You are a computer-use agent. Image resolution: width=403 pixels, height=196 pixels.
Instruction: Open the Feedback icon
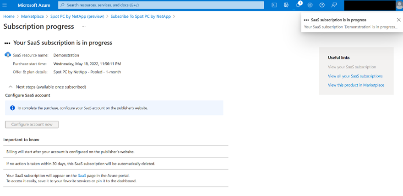pyautogui.click(x=334, y=5)
